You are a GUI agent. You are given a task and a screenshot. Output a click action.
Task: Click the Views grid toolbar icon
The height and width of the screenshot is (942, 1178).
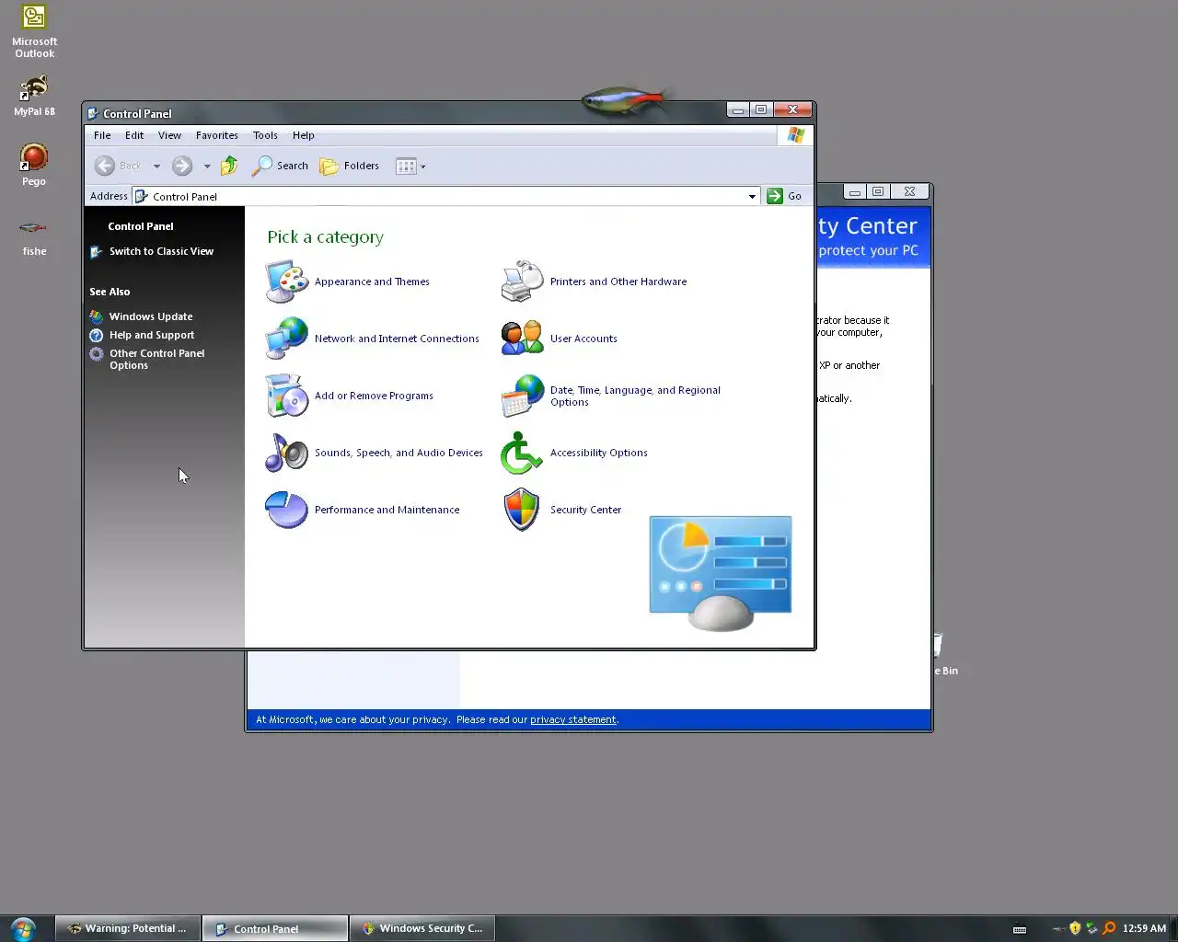point(406,167)
